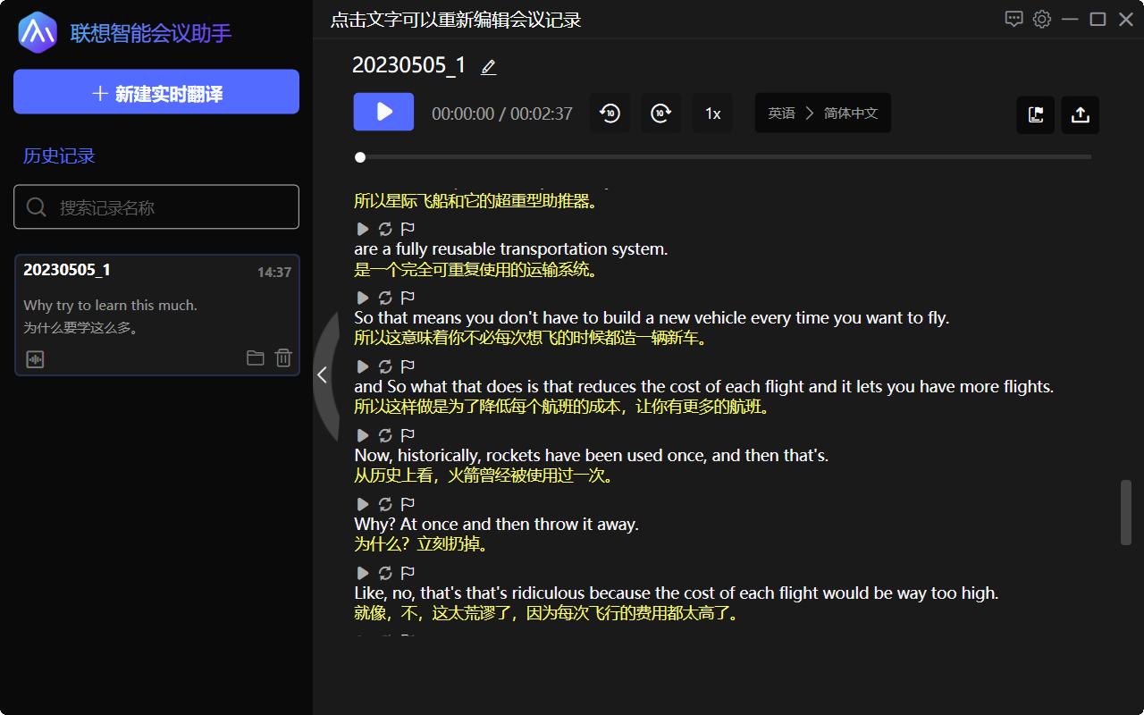This screenshot has width=1144, height=715.
Task: Click the 新建实时翻译 button
Action: pos(156,93)
